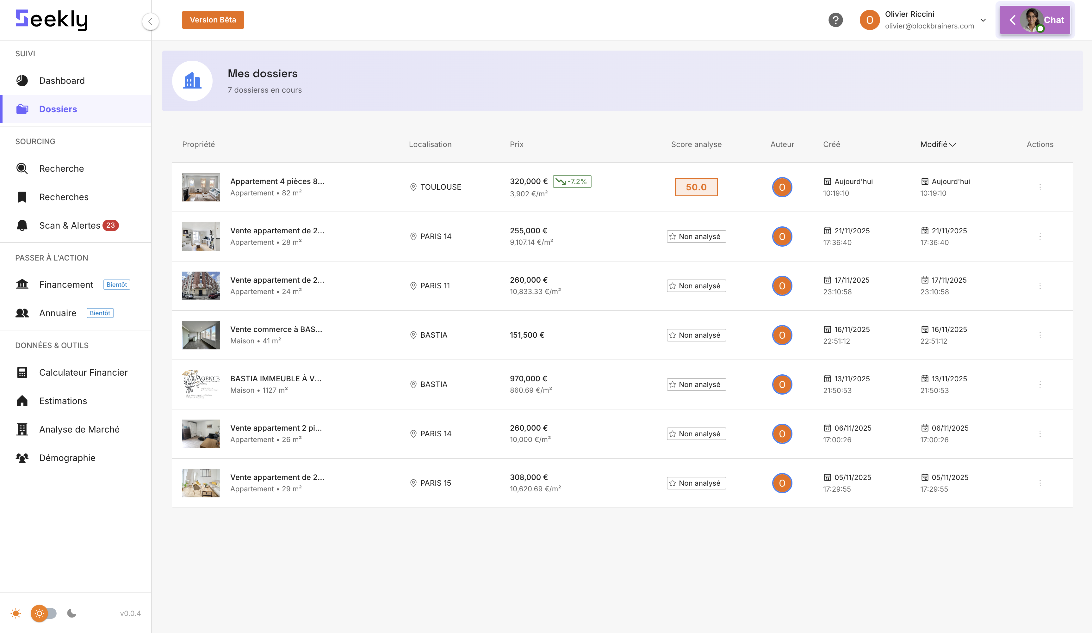Open Scan & Alertes notifications bell
This screenshot has height=633, width=1092.
click(x=22, y=225)
